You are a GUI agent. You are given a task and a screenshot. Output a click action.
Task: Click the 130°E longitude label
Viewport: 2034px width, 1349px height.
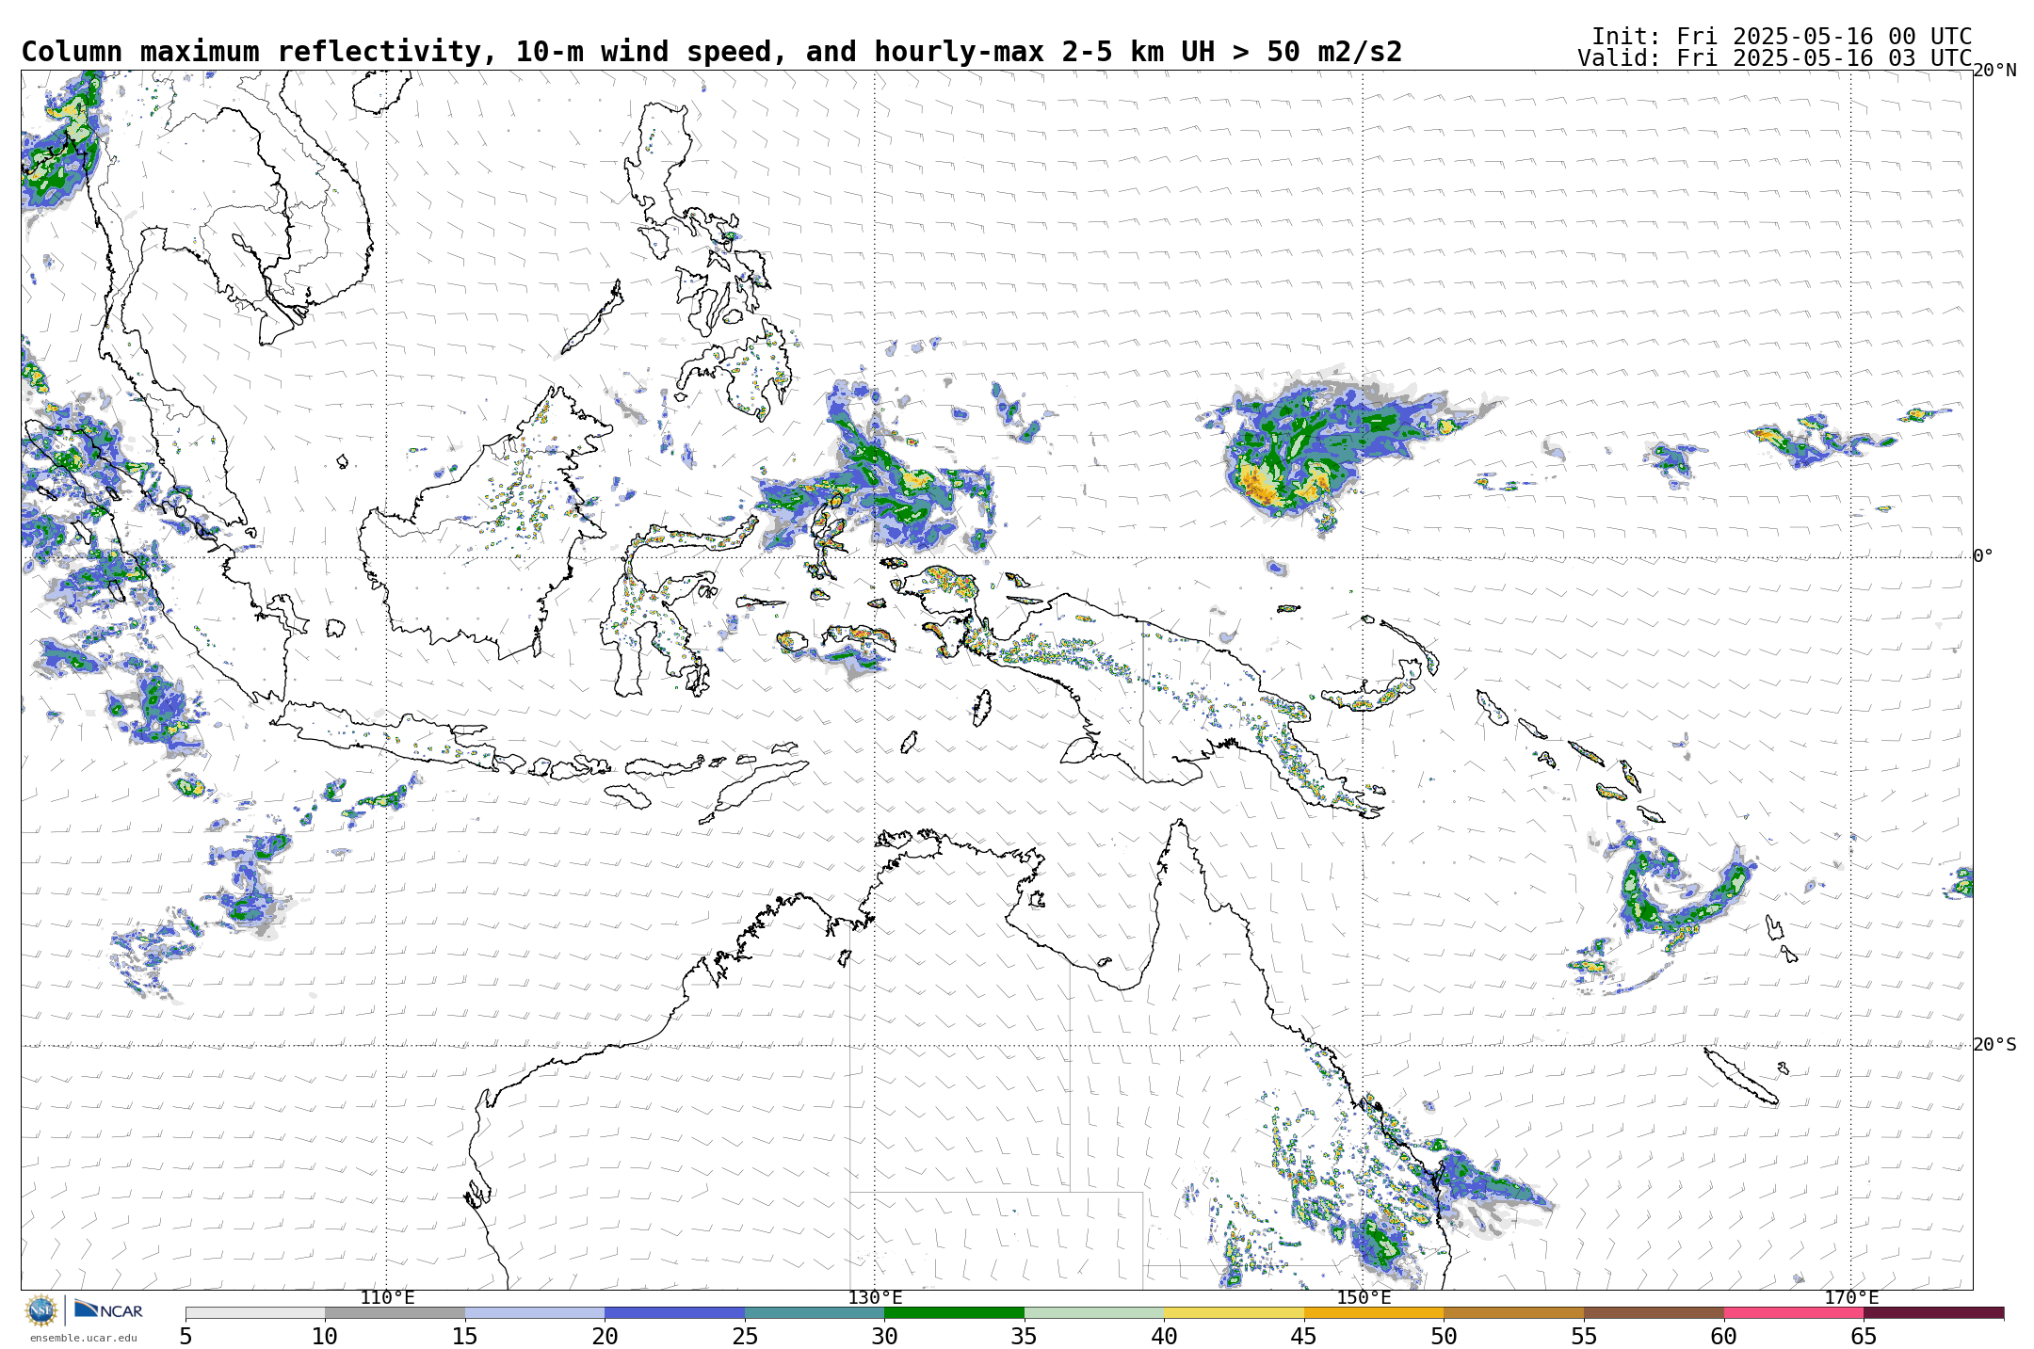875,1298
